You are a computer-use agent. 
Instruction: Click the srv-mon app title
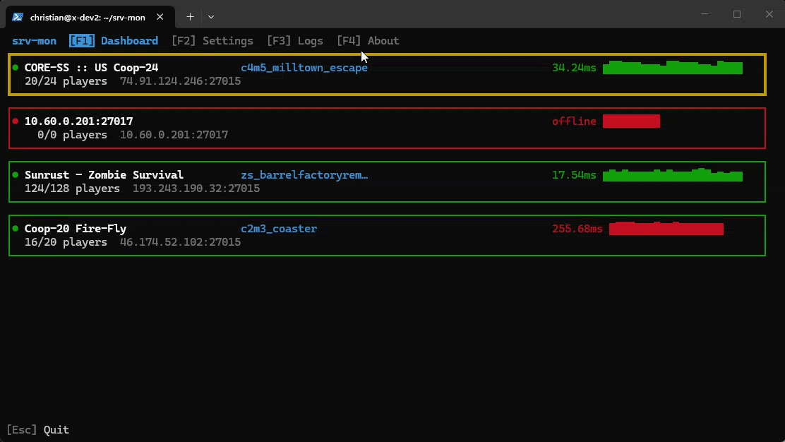[34, 40]
